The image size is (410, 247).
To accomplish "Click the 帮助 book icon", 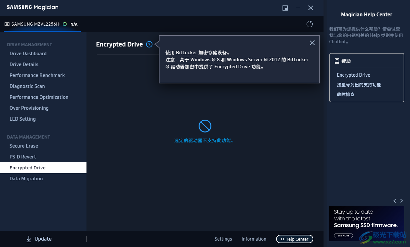I will click(337, 61).
